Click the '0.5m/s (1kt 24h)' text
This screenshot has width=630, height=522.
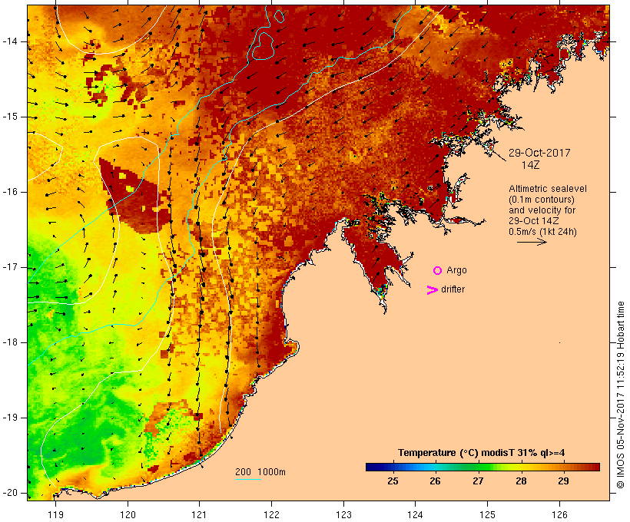tap(543, 232)
